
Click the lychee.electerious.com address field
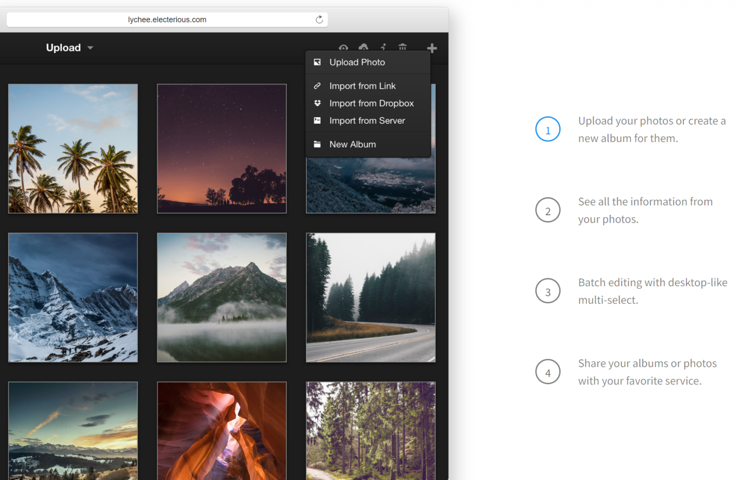pyautogui.click(x=167, y=20)
